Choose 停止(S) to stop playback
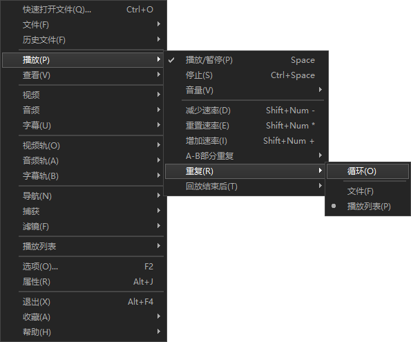Image resolution: width=411 pixels, height=342 pixels. coord(246,75)
